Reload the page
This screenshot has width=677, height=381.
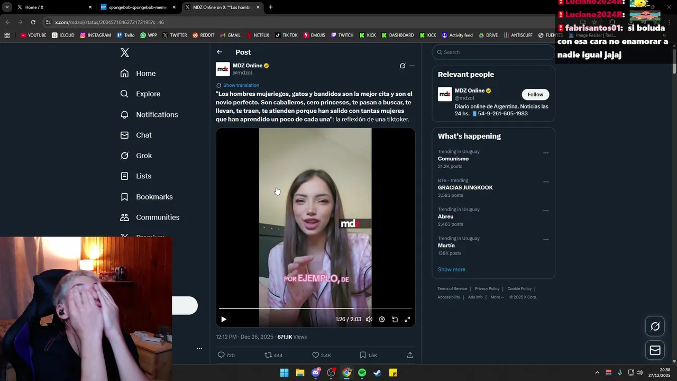pos(33,22)
